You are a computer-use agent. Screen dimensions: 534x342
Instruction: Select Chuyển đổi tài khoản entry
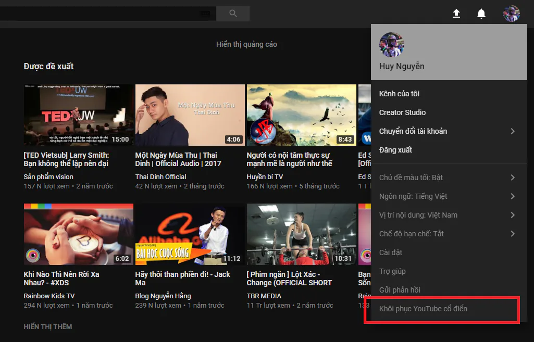(449, 131)
